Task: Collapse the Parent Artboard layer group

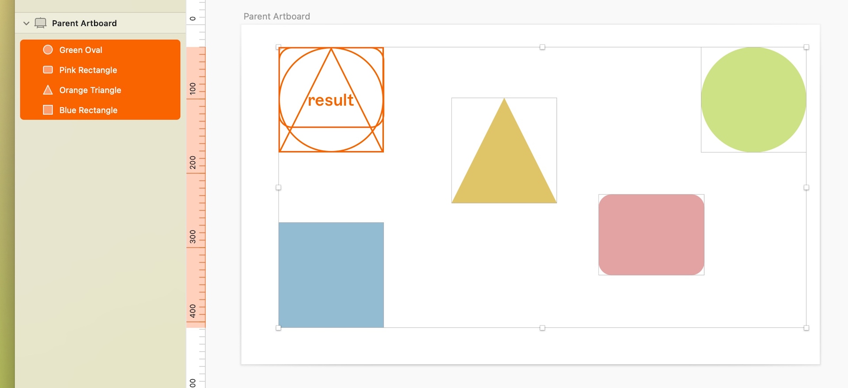Action: click(26, 23)
